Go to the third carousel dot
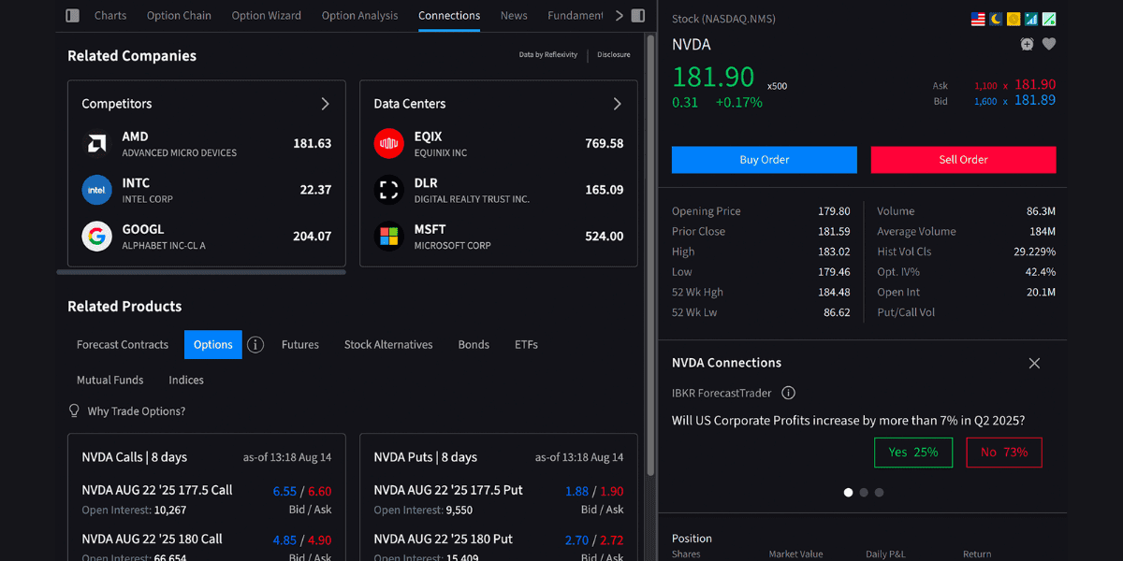This screenshot has width=1123, height=561. (879, 493)
